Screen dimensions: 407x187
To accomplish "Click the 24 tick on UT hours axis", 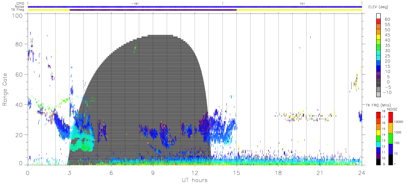I will click(362, 173).
